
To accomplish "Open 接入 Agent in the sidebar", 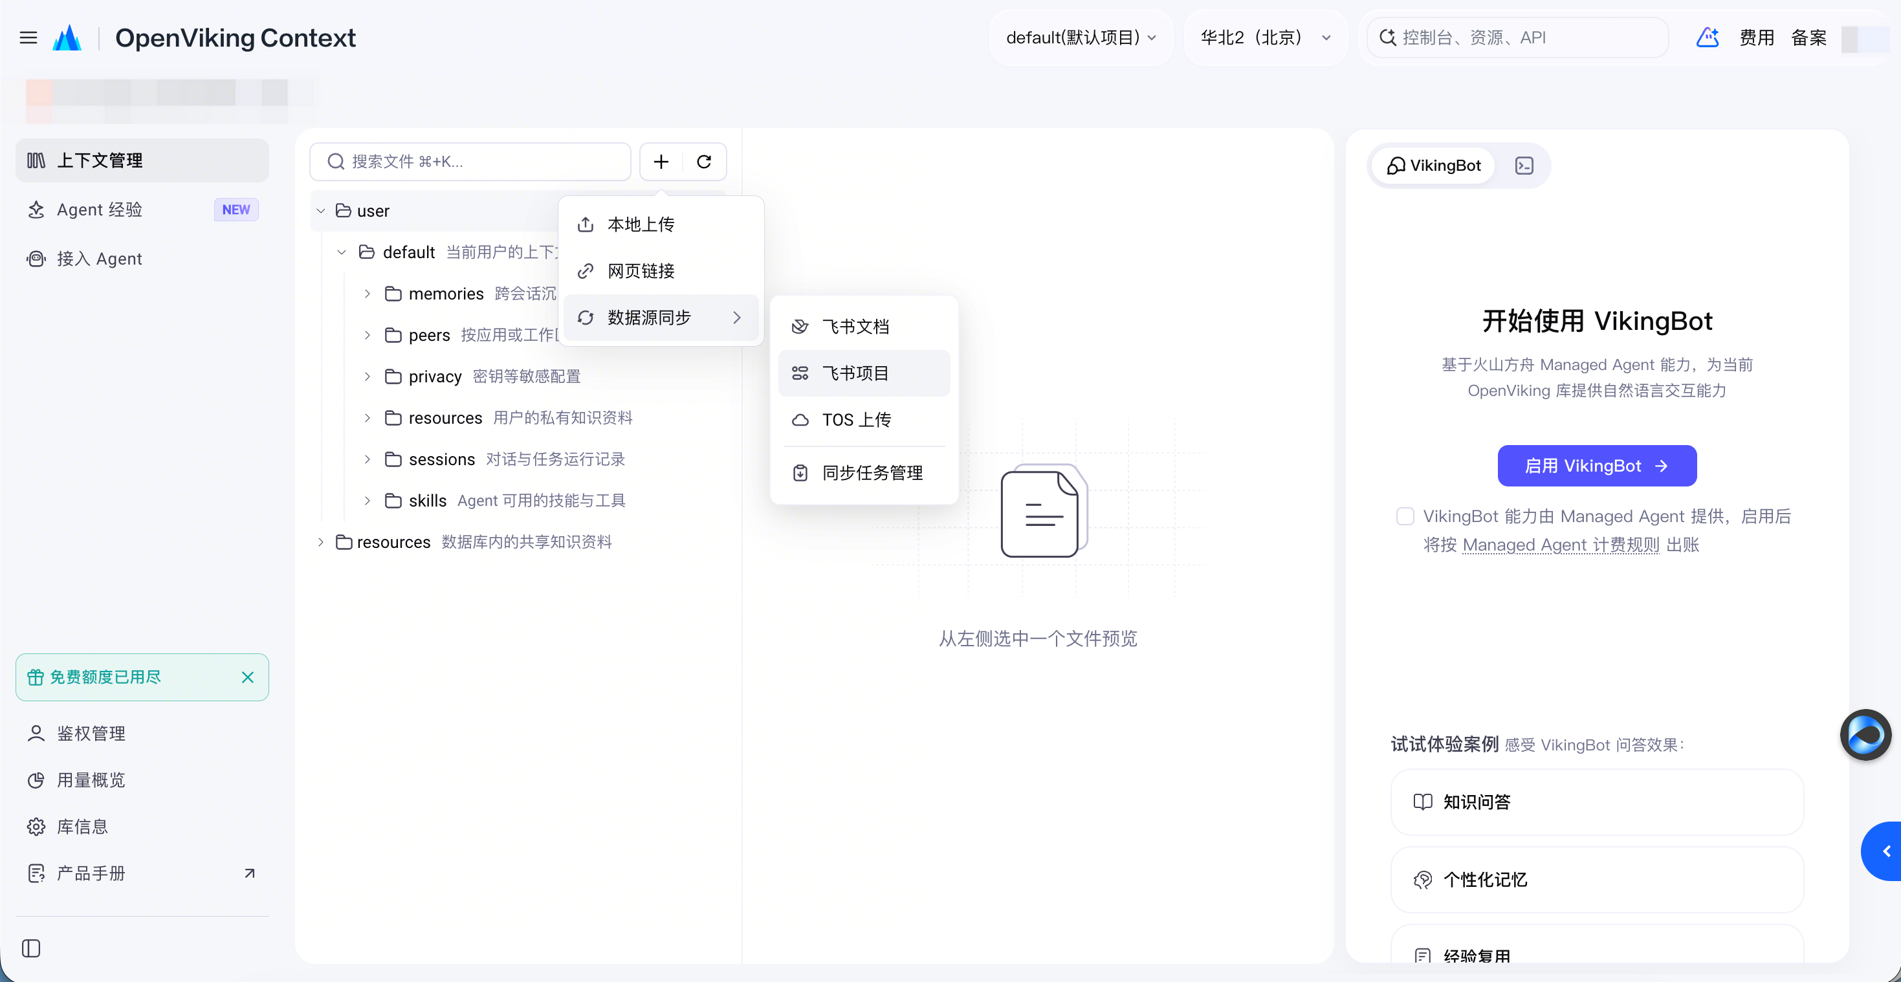I will pos(142,259).
